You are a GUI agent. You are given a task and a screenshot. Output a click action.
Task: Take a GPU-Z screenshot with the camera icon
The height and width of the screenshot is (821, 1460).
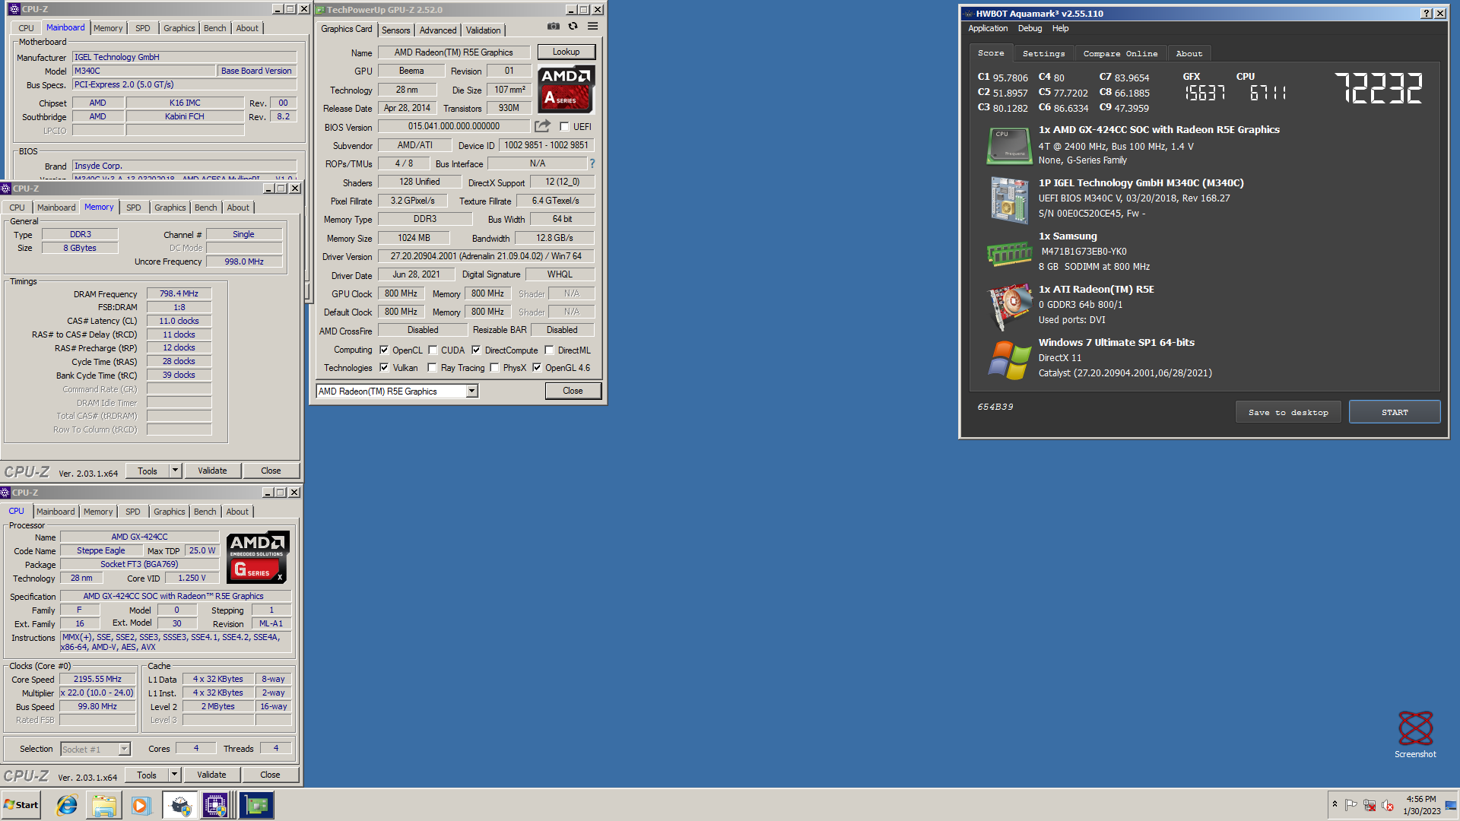pyautogui.click(x=553, y=27)
